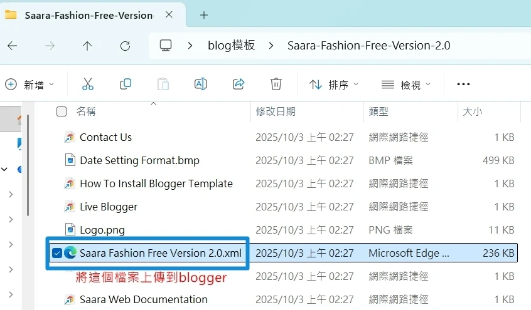Select the Live Blogger file name
531x310 pixels.
point(109,207)
